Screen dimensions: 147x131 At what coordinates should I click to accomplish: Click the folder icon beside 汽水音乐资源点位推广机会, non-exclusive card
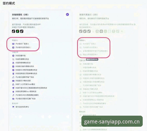13,99
